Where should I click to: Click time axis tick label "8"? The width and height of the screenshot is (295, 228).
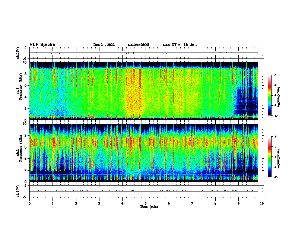click(x=215, y=203)
